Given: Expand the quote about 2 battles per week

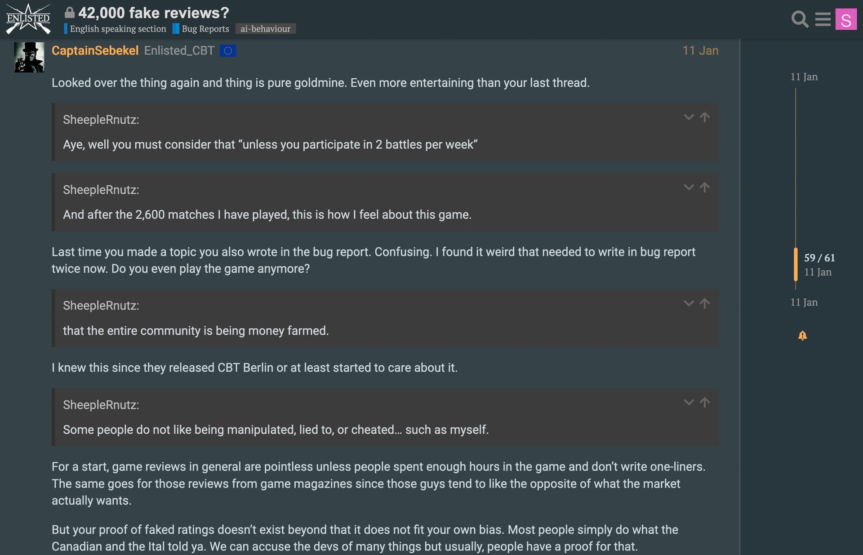Looking at the screenshot, I should (689, 117).
